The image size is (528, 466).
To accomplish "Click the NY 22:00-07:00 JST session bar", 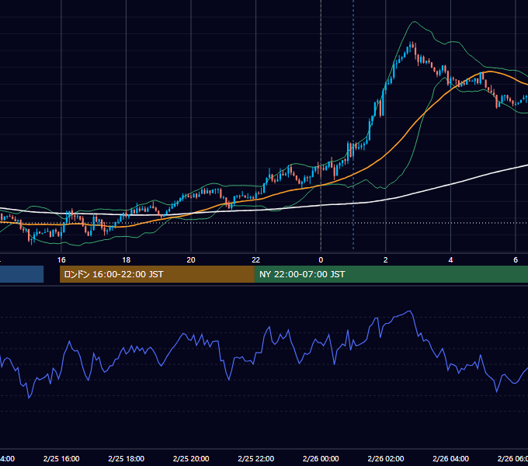I will pos(391,274).
